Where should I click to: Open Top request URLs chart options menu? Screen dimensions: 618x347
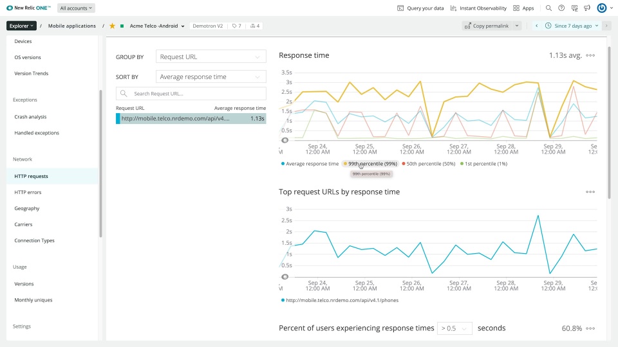pyautogui.click(x=590, y=192)
